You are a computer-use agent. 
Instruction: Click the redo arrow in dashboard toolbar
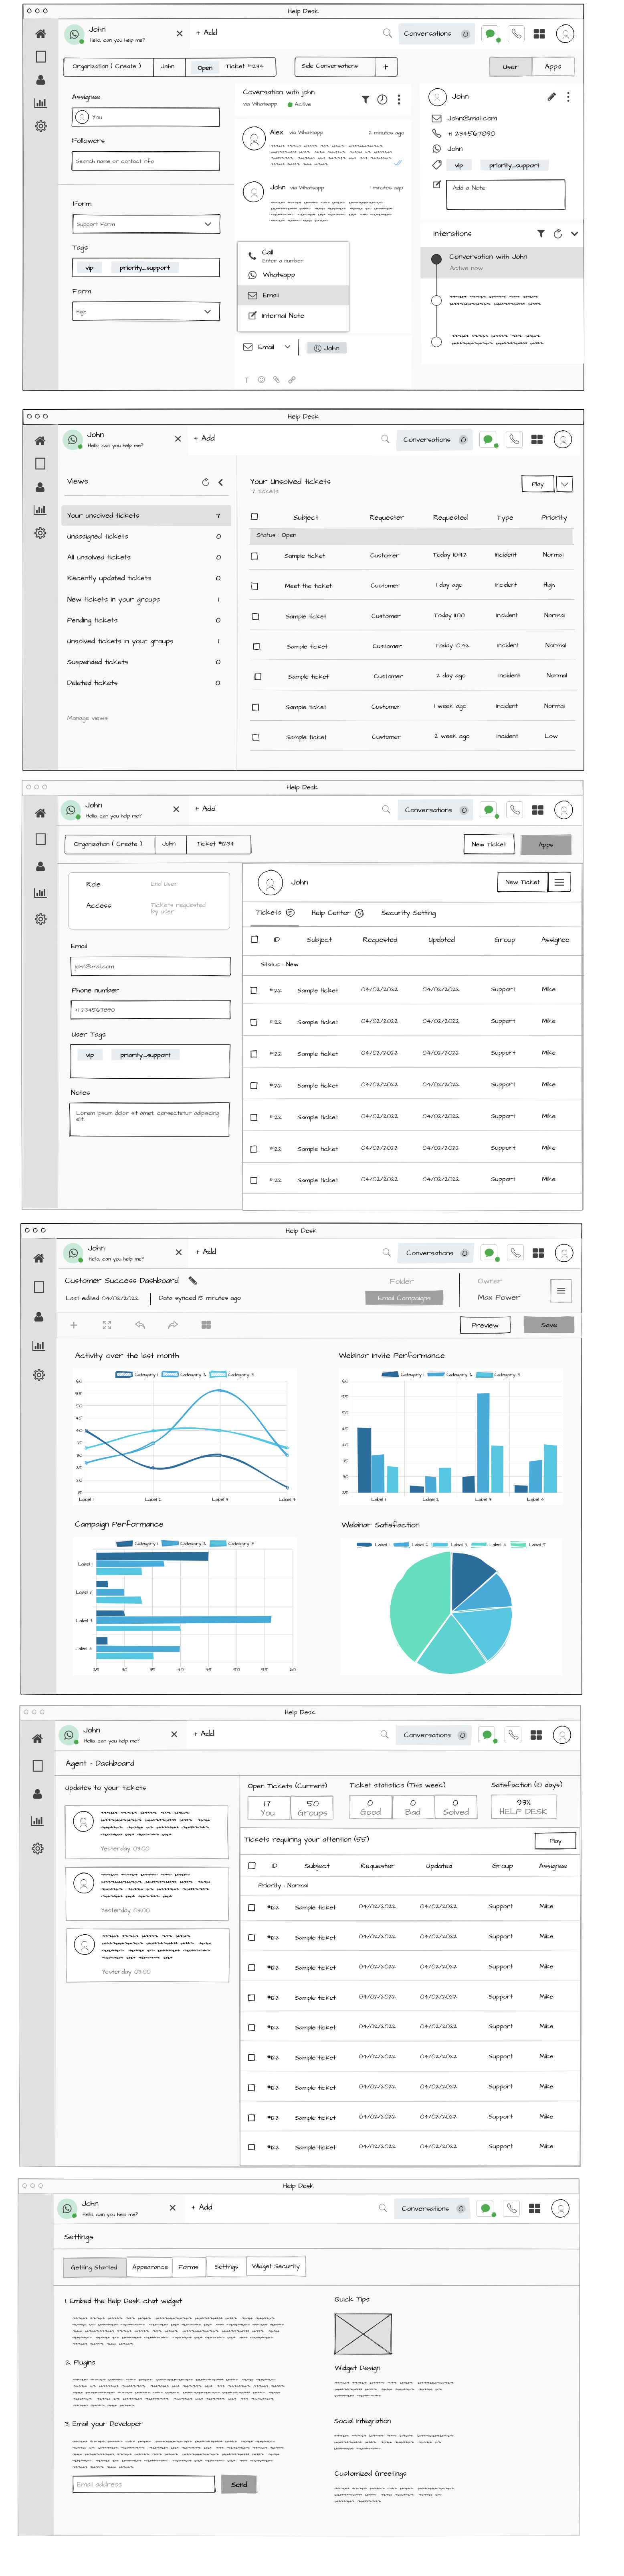click(x=173, y=1325)
